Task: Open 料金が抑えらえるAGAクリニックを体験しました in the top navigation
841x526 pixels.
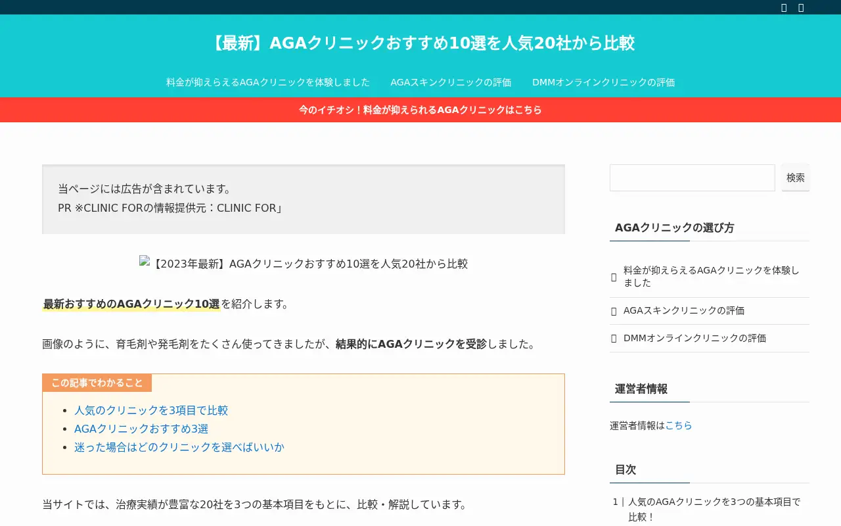Action: (268, 82)
